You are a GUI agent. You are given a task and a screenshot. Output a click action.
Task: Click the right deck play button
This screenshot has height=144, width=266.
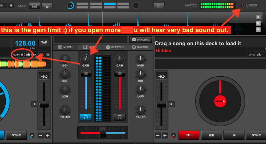click(234, 135)
